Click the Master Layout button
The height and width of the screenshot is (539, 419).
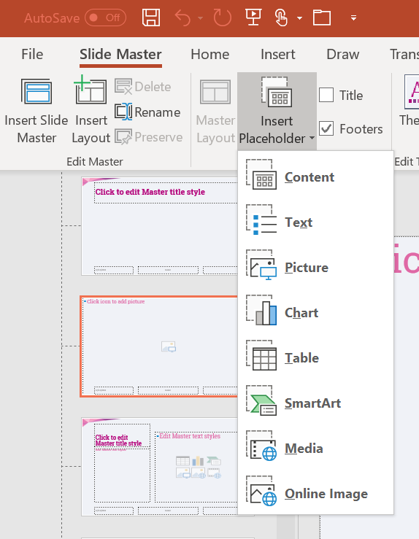(x=215, y=112)
